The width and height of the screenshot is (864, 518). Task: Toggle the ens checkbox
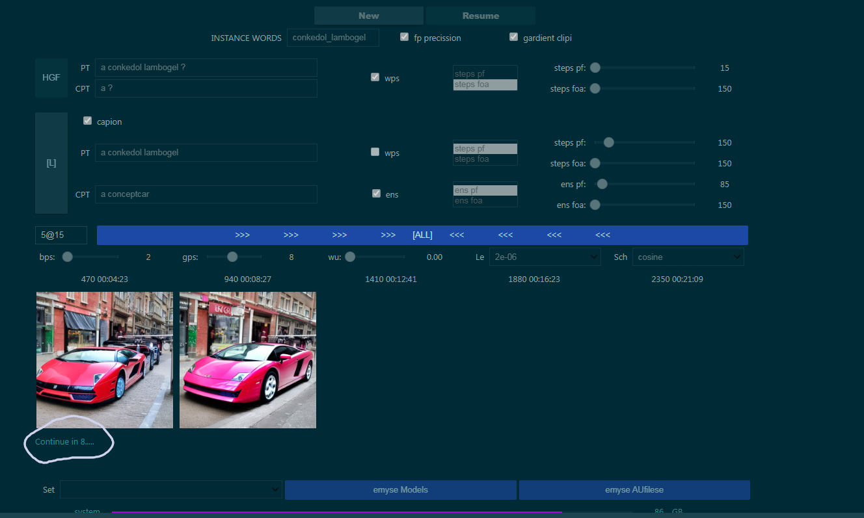click(376, 194)
